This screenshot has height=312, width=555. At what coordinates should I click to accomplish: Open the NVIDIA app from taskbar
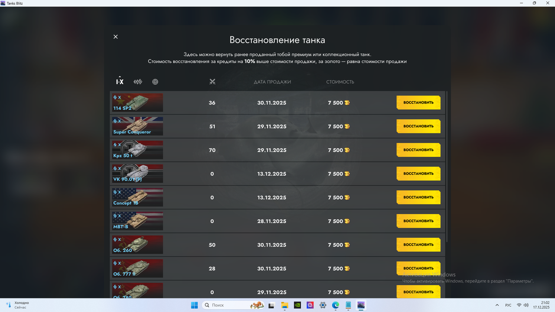click(297, 305)
